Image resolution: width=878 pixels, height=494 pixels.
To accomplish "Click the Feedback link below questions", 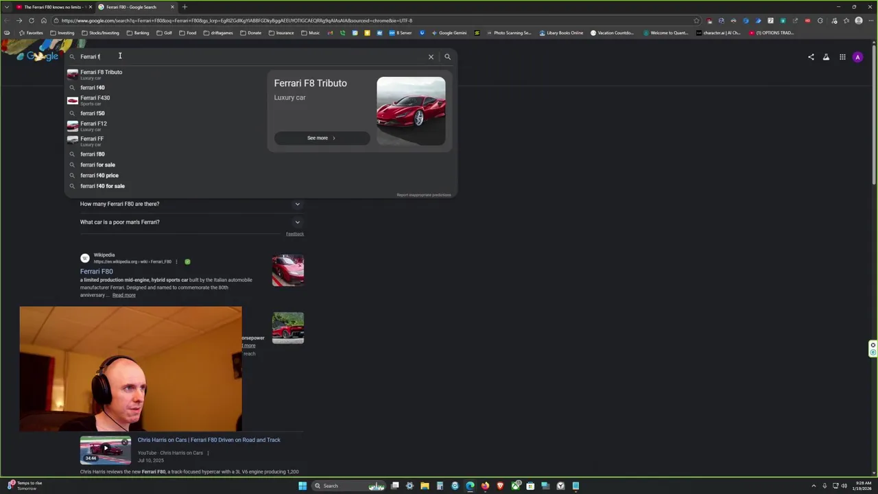I will [295, 234].
